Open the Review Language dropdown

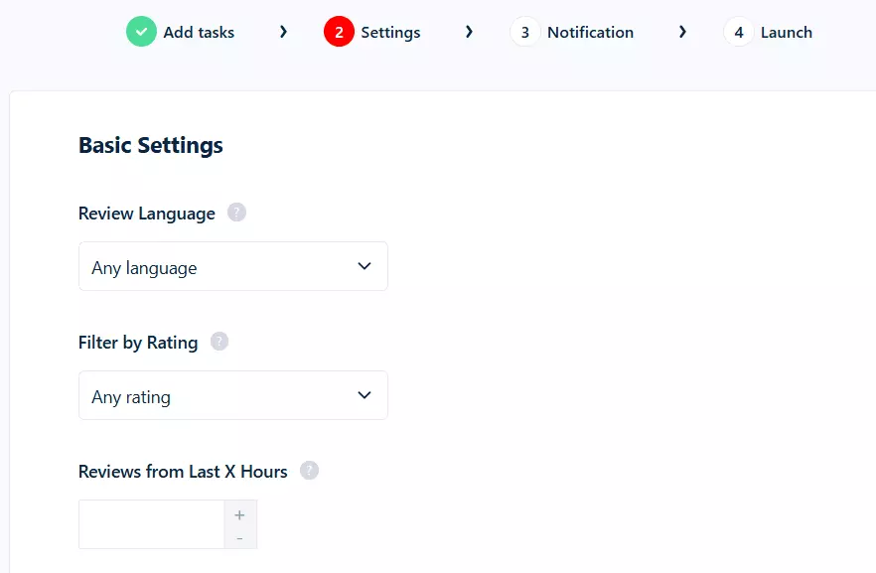(x=232, y=265)
